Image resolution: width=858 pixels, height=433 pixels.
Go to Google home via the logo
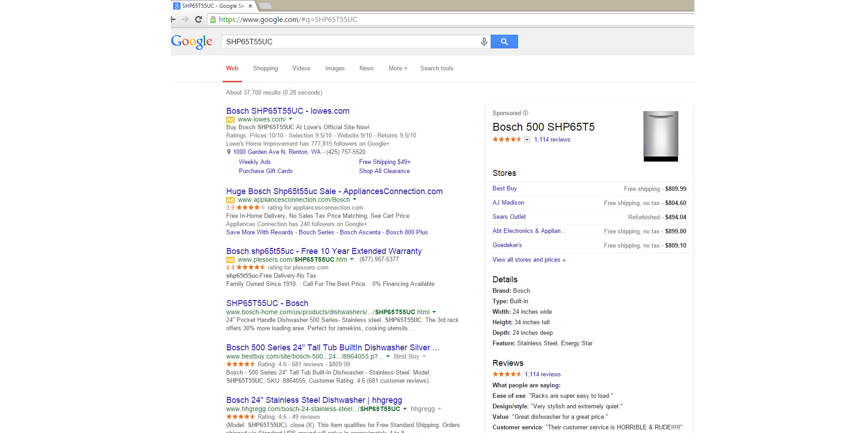[191, 42]
